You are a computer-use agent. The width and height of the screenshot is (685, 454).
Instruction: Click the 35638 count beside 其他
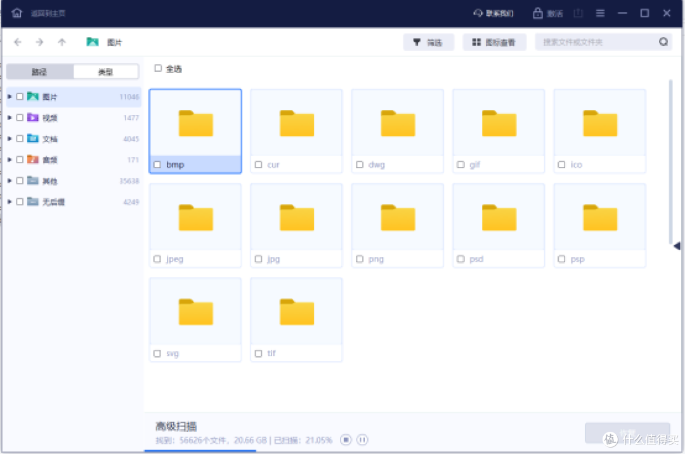pyautogui.click(x=129, y=180)
